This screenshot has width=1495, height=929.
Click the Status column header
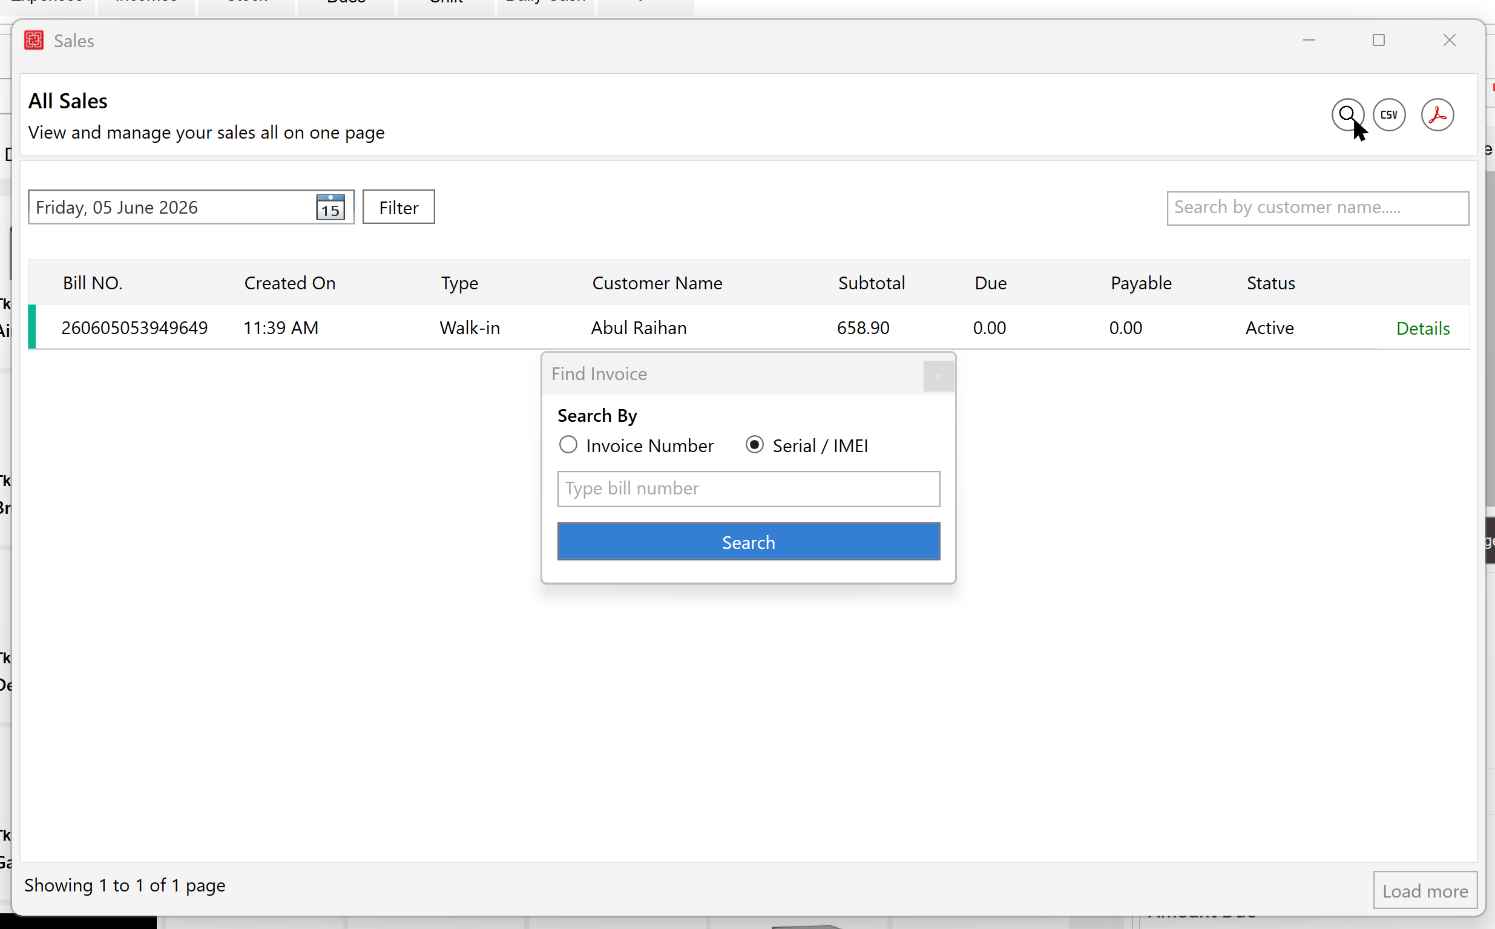coord(1270,283)
